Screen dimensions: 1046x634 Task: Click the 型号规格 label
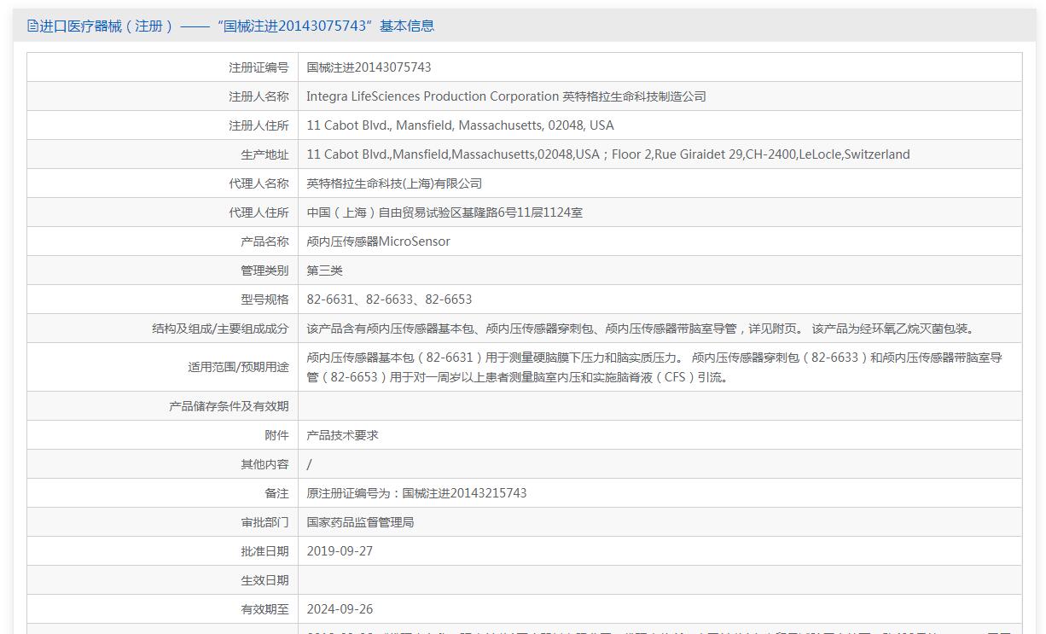point(264,300)
